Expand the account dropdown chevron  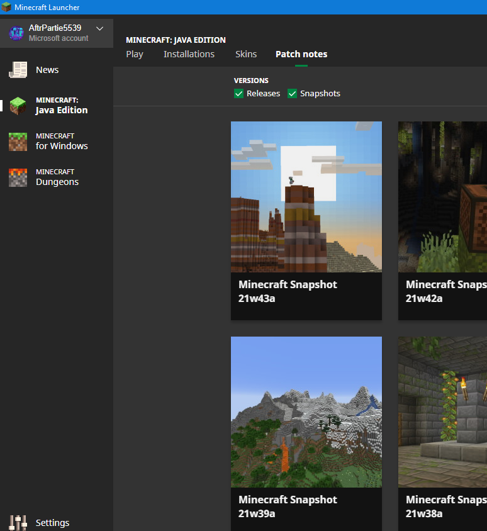[x=99, y=28]
